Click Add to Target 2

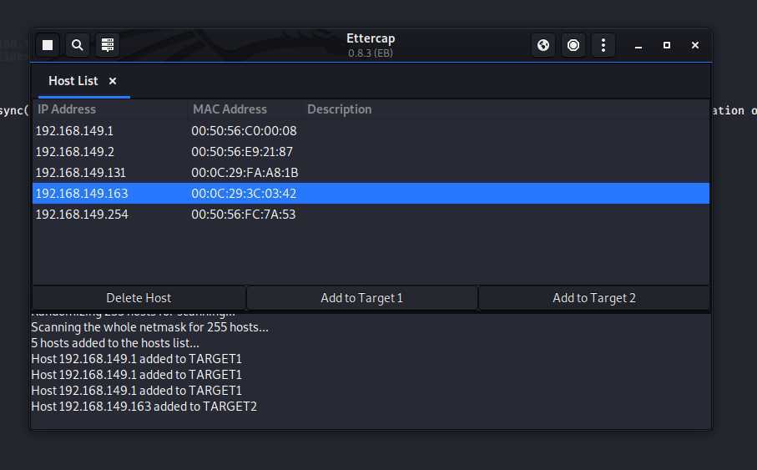(593, 297)
